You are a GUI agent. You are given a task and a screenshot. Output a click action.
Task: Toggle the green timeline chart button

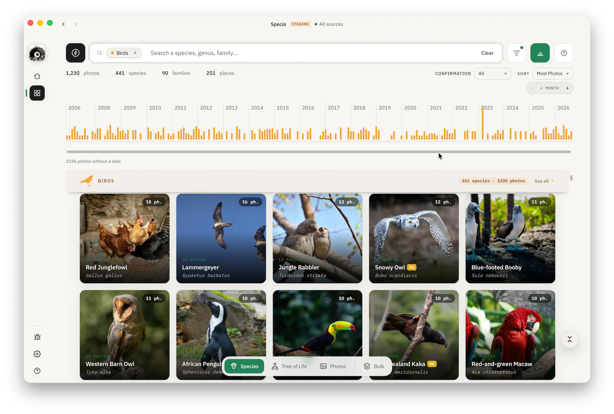coord(540,53)
